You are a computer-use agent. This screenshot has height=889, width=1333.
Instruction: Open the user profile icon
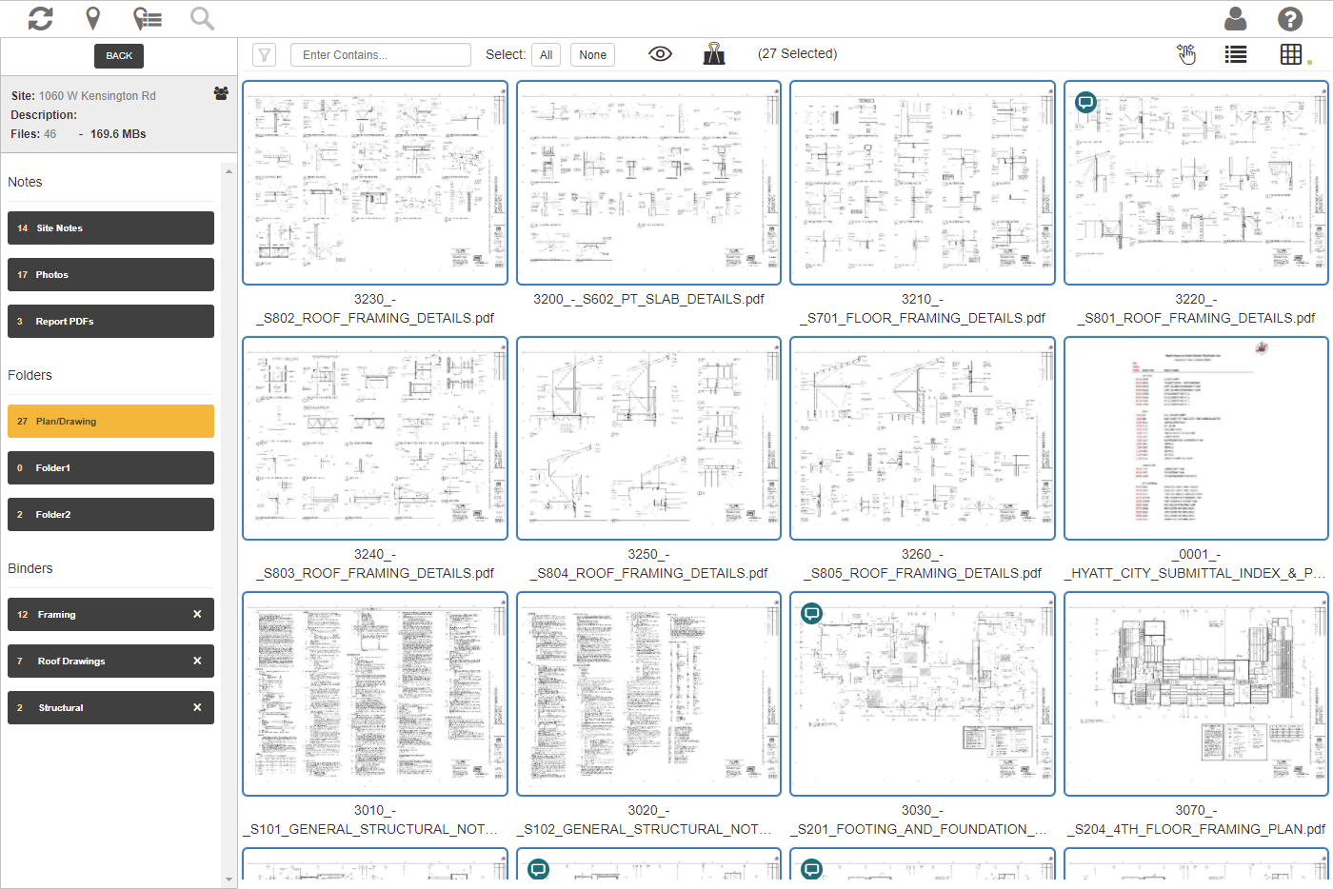tap(1236, 18)
